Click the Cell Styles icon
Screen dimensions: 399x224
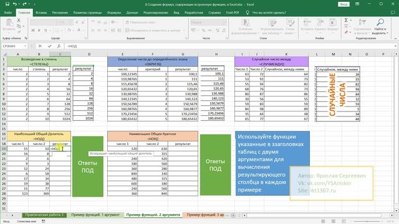(x=290, y=23)
